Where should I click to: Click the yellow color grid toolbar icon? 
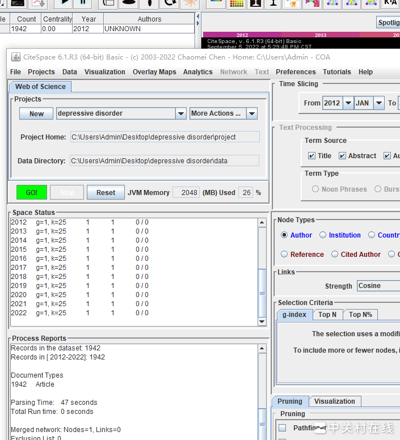point(237,3)
